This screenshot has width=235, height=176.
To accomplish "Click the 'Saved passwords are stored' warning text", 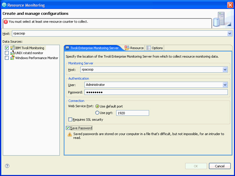I will [x=149, y=136].
